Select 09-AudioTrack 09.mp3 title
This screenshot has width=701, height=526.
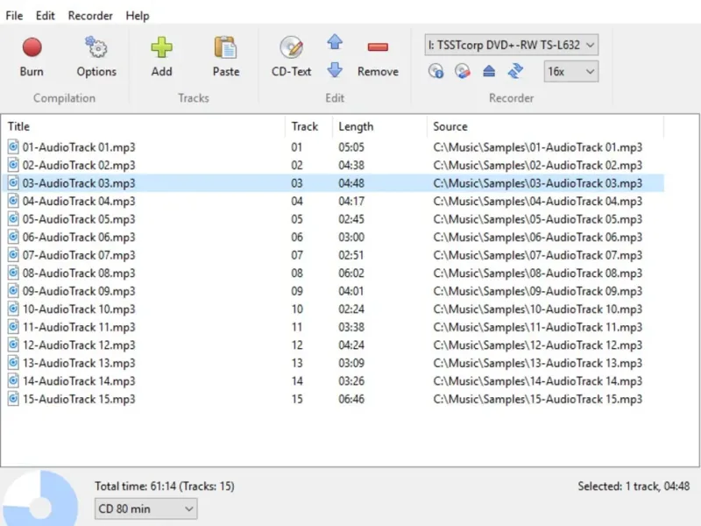point(79,291)
